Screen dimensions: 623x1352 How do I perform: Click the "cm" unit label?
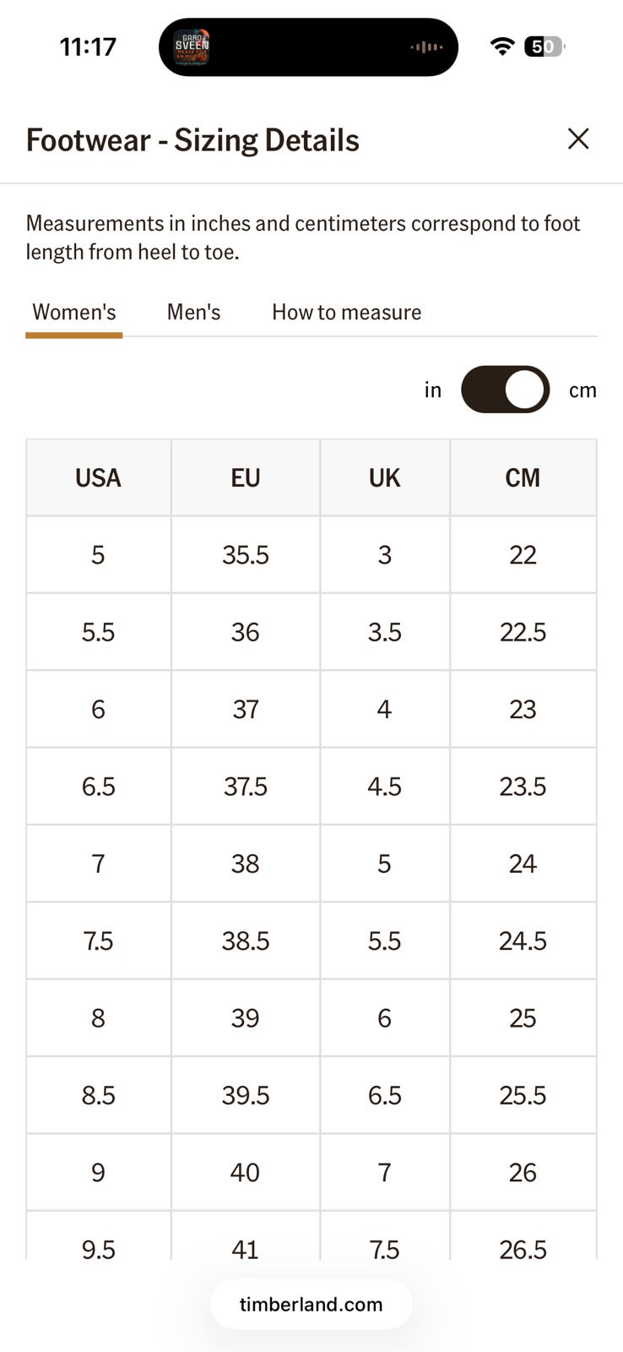582,390
